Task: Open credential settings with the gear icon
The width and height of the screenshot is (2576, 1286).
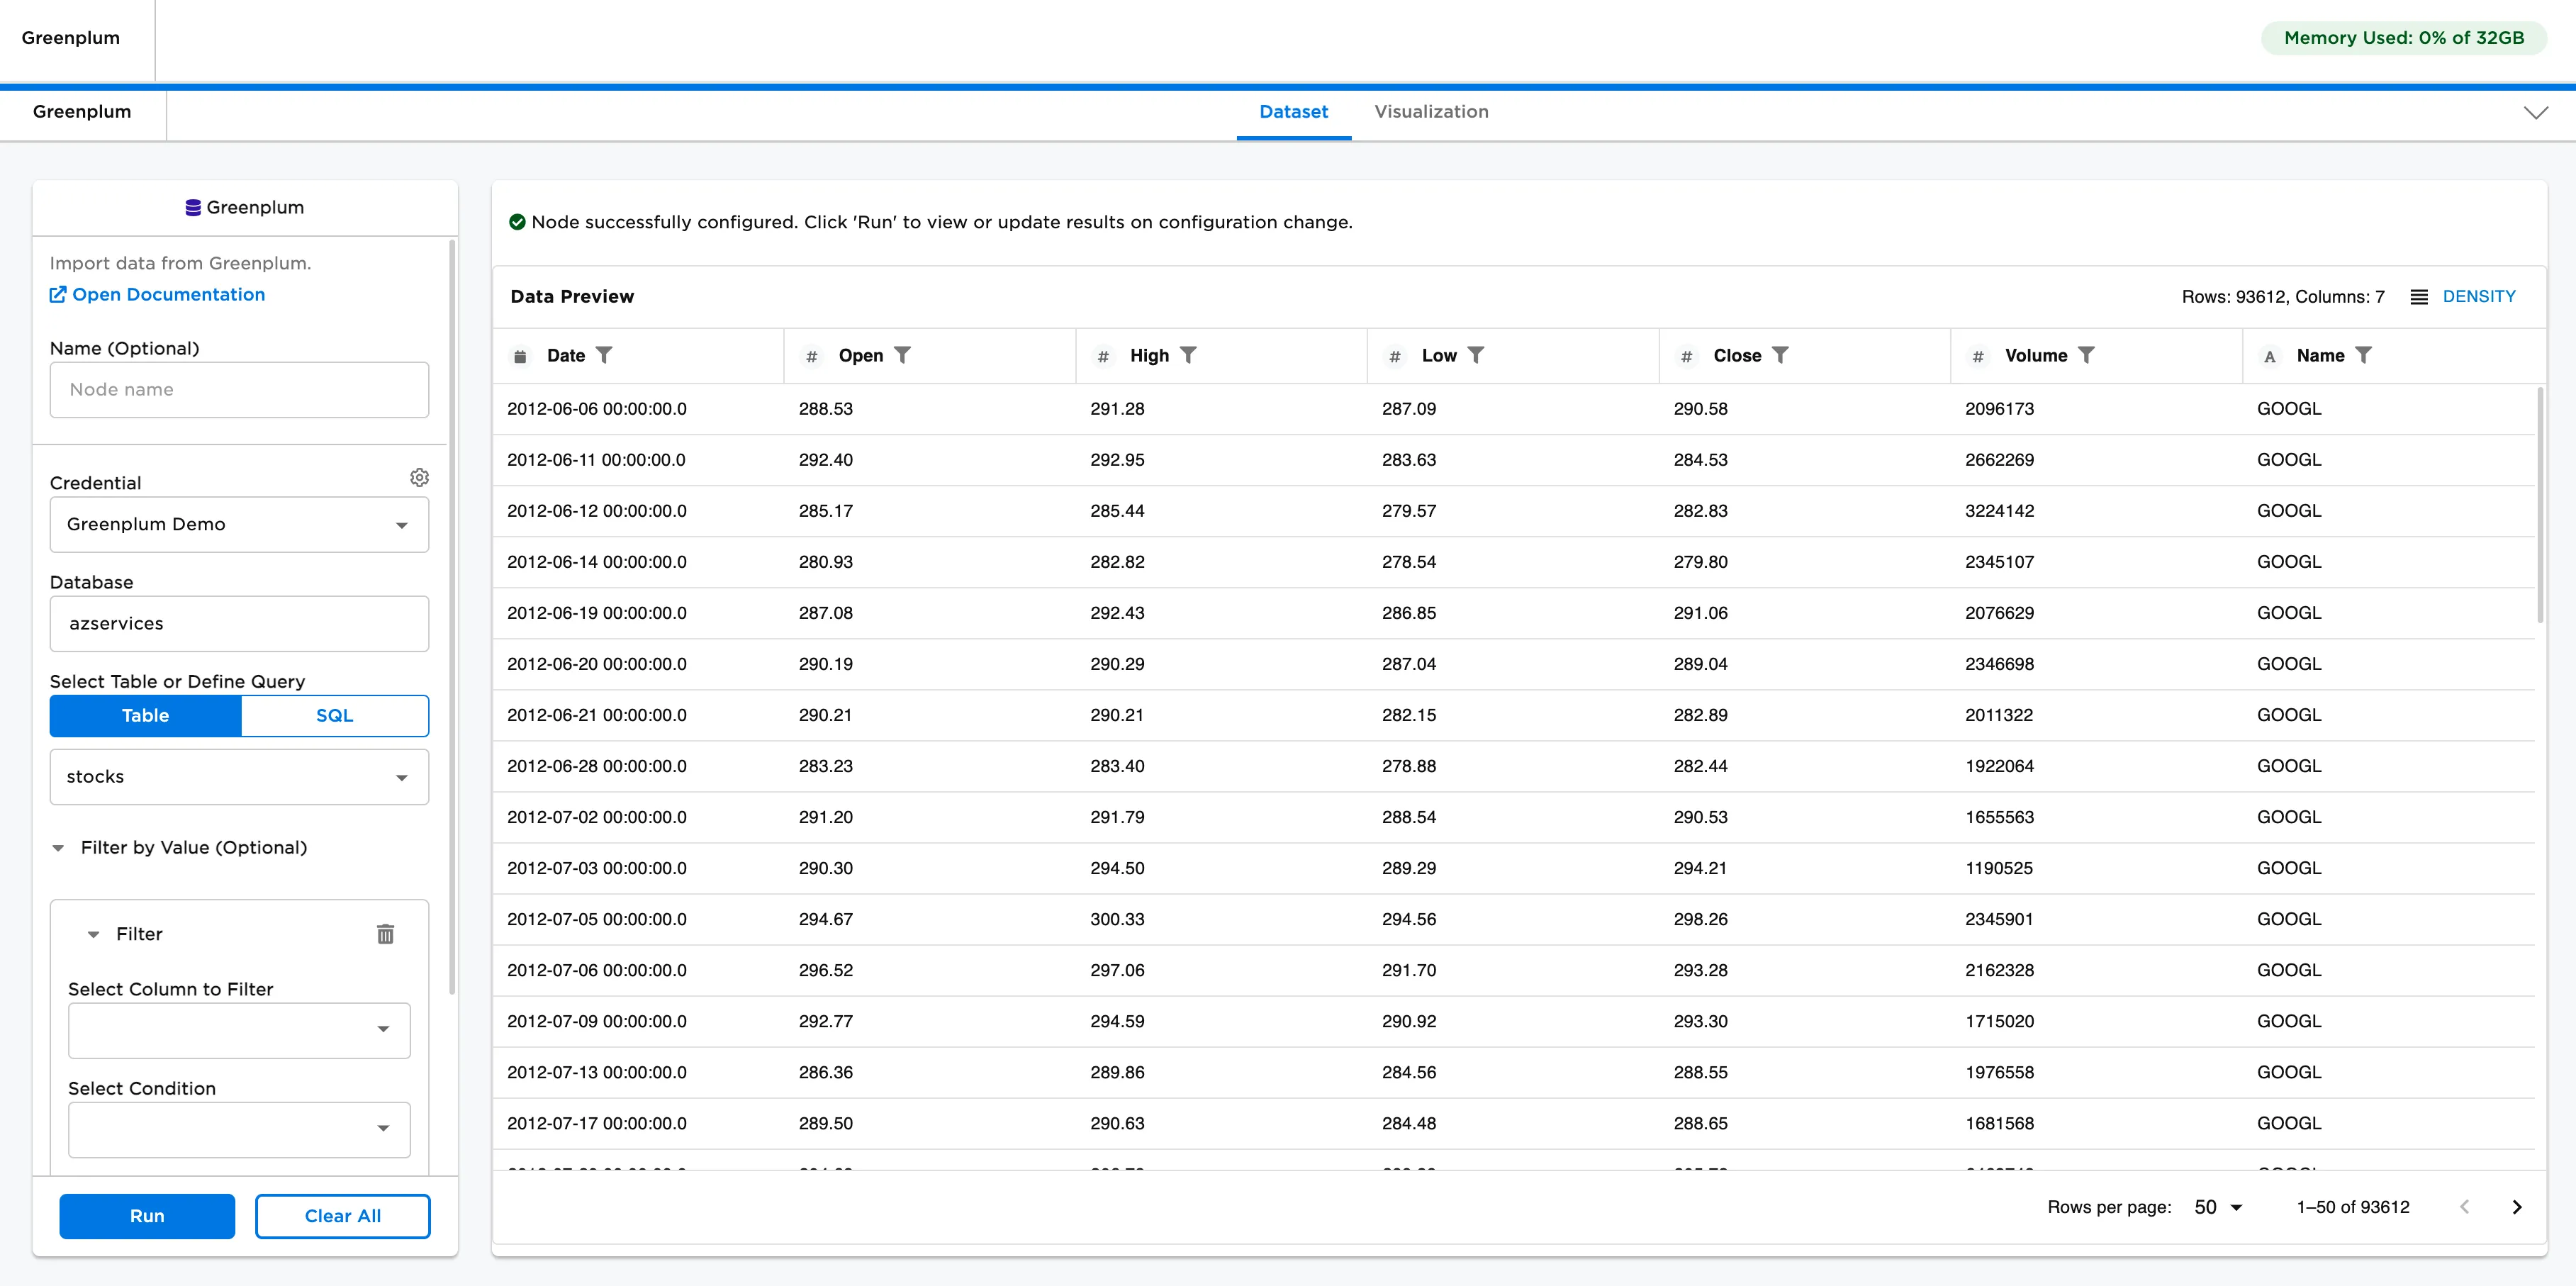Action: pos(419,477)
